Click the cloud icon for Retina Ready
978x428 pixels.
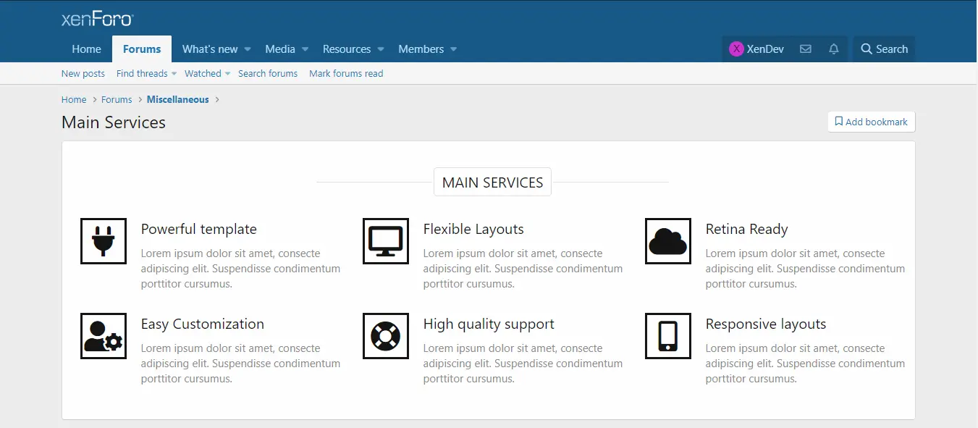667,241
